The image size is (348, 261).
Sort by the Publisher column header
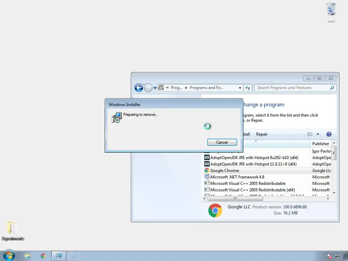tap(320, 144)
